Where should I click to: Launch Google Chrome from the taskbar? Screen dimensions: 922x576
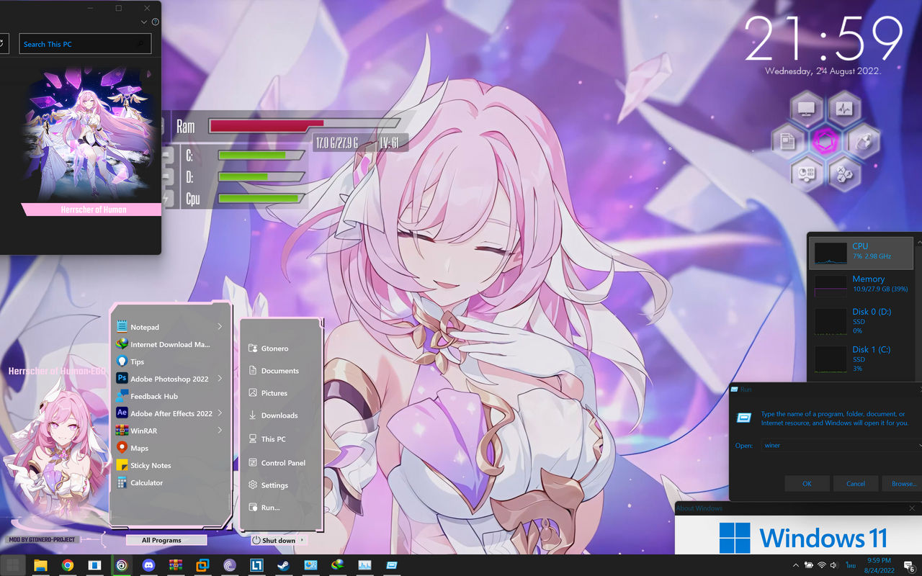coord(68,565)
